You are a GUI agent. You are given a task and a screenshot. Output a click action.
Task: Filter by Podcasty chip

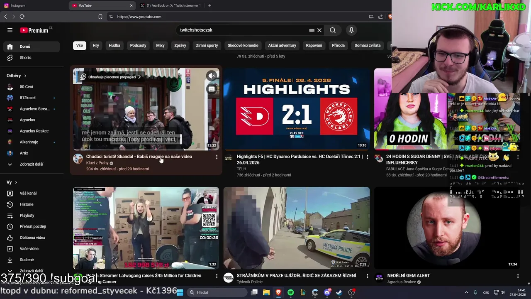click(x=138, y=45)
